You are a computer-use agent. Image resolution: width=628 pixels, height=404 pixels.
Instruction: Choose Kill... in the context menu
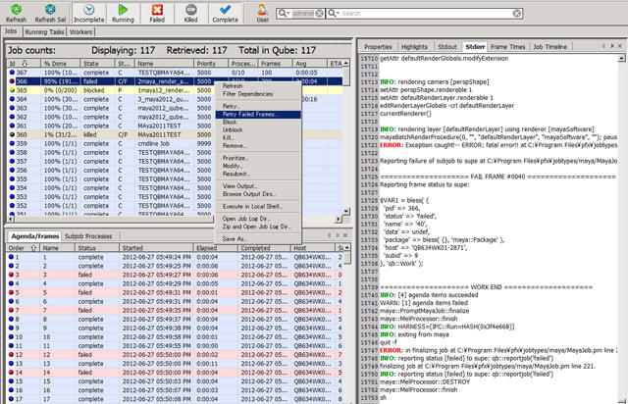[258, 137]
